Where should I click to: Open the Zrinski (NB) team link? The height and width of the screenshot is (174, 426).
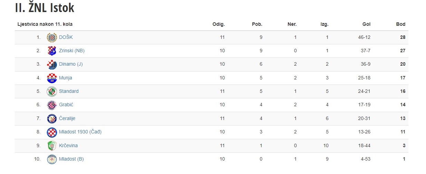[72, 51]
